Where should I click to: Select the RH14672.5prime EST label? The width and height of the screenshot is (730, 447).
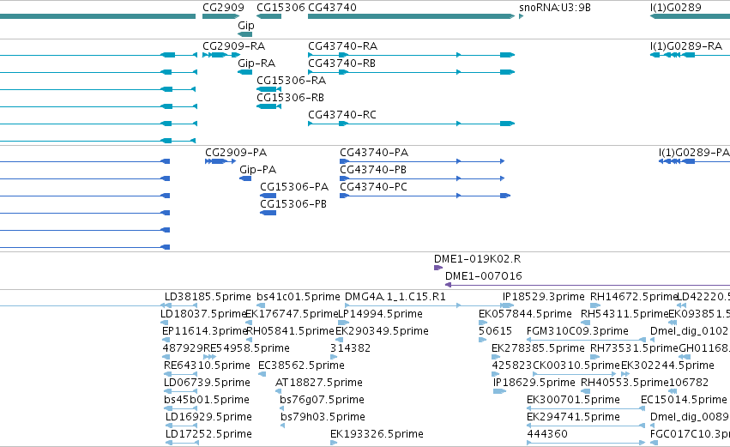[x=633, y=297]
